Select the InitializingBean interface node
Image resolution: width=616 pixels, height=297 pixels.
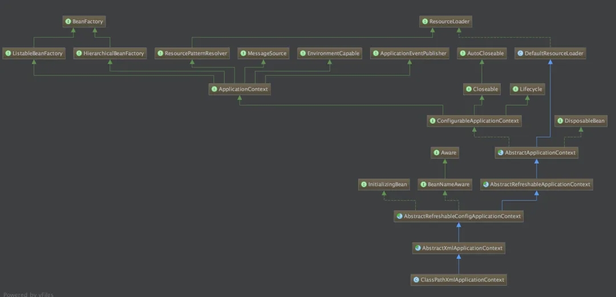pyautogui.click(x=384, y=185)
